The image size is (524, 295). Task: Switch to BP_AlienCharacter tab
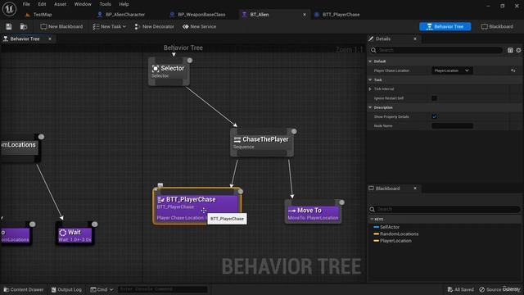click(x=125, y=15)
